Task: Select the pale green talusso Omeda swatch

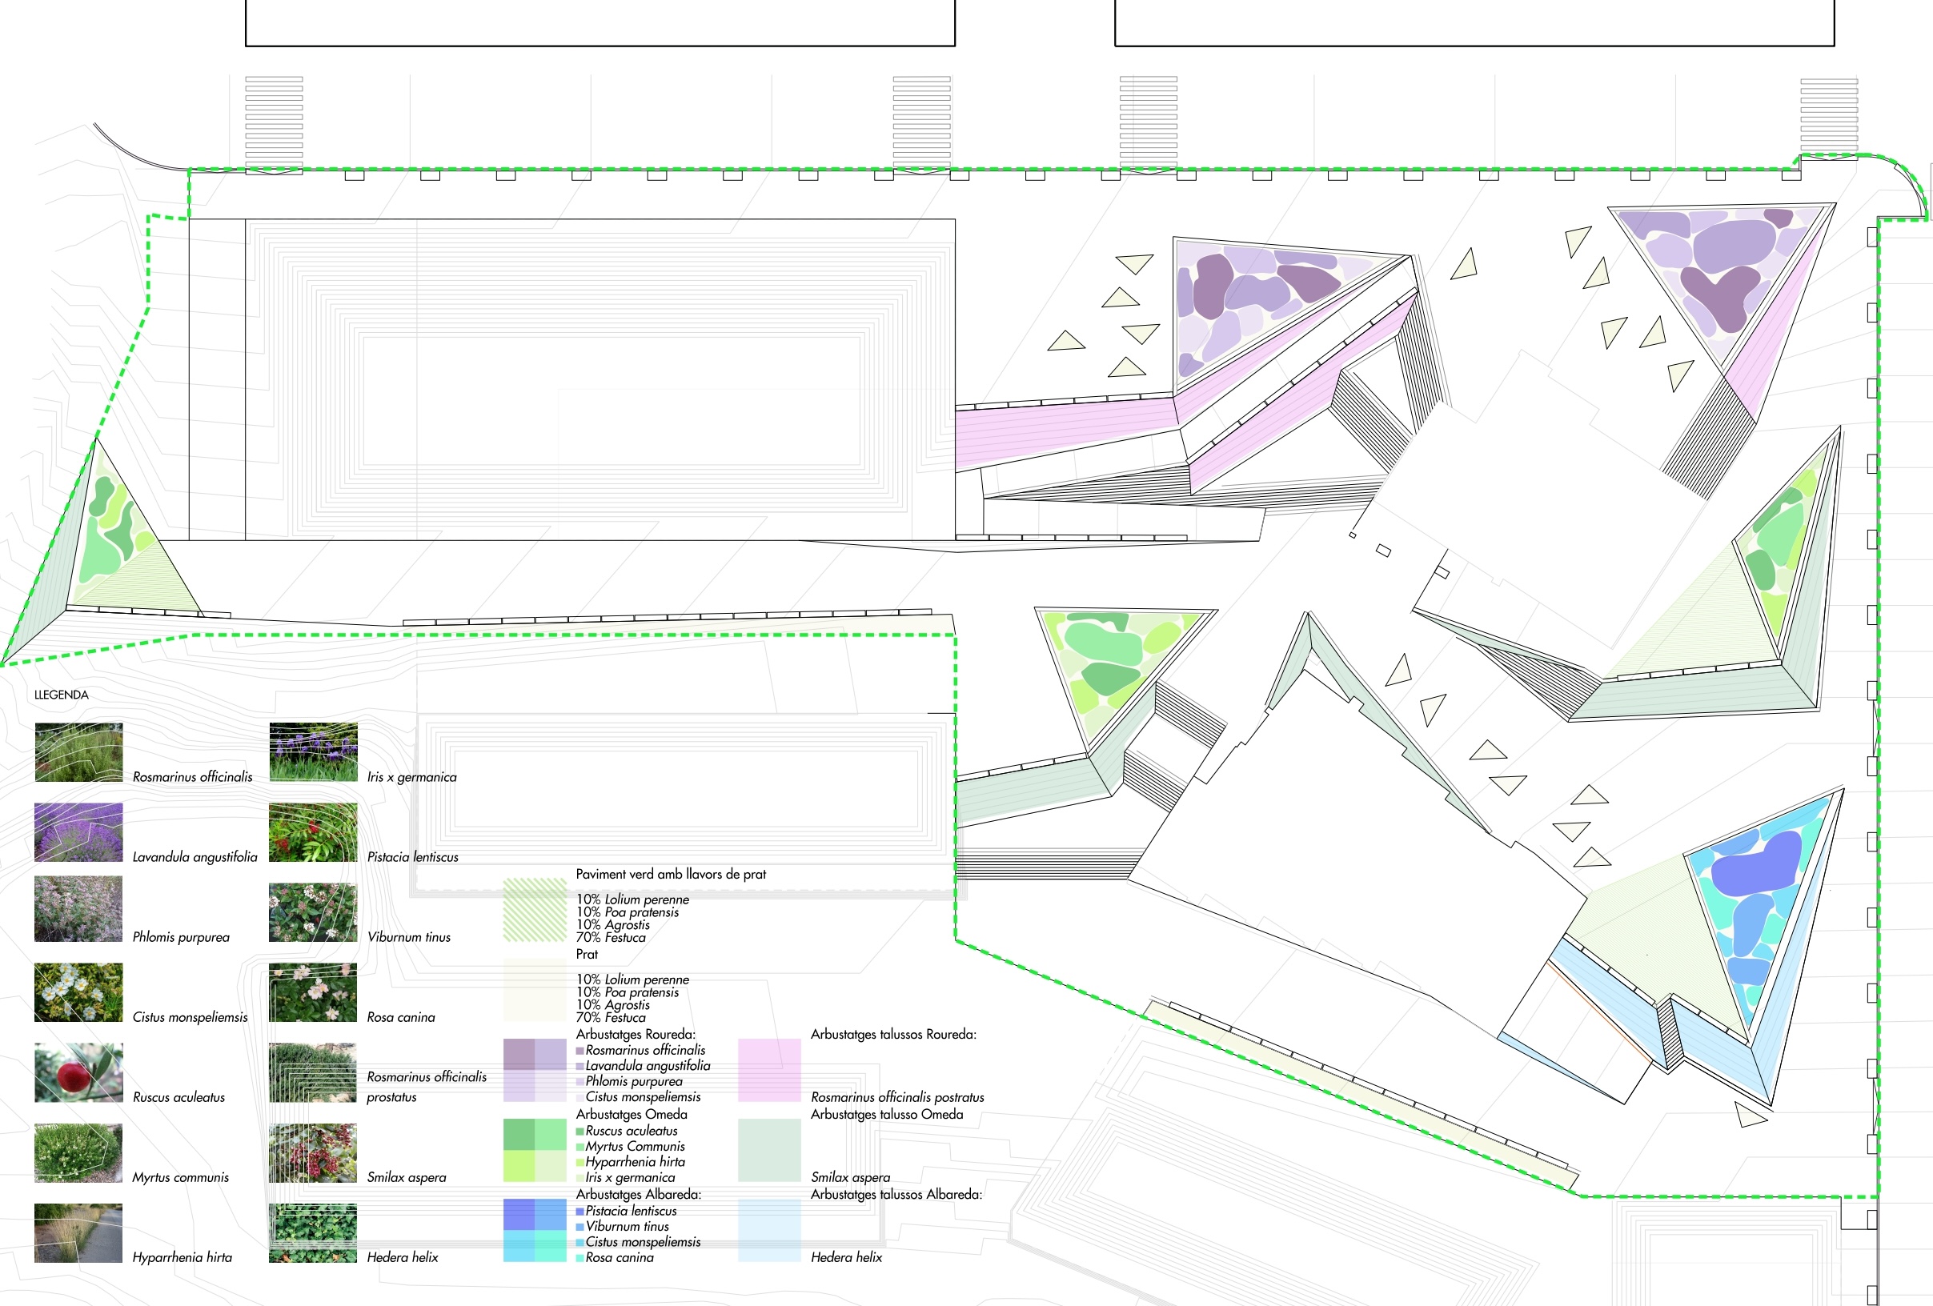Action: coord(768,1150)
